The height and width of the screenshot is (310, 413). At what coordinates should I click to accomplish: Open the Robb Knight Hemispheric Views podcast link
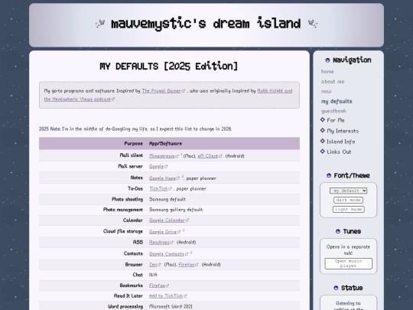[x=275, y=91]
